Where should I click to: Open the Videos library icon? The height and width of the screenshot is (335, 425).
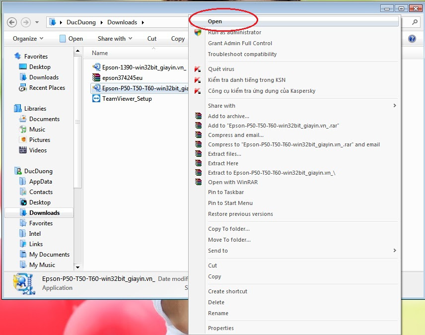click(23, 150)
